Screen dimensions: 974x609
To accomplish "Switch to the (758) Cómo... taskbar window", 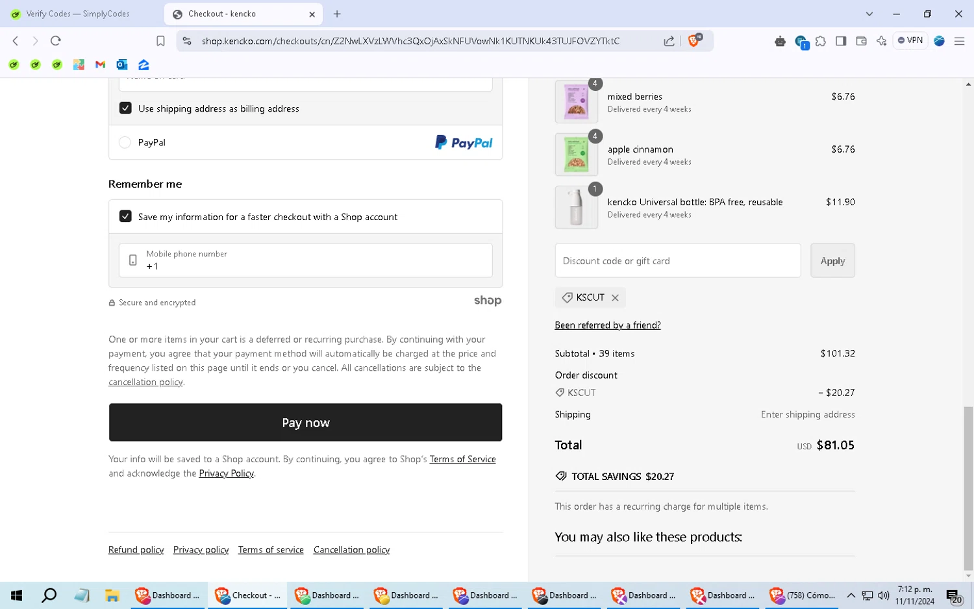I will [x=803, y=595].
